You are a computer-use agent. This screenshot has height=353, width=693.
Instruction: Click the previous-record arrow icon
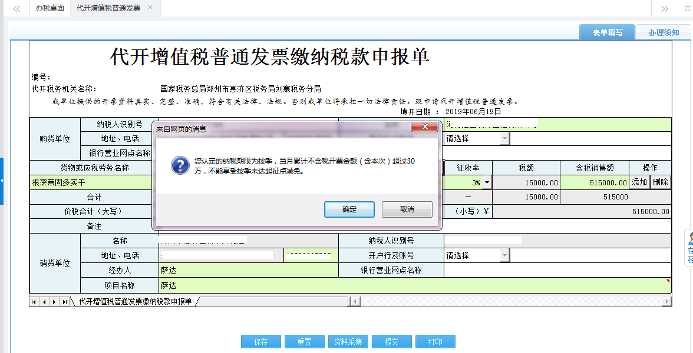pos(44,301)
